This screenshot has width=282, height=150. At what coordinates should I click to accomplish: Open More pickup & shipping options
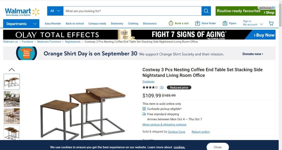pos(164,125)
